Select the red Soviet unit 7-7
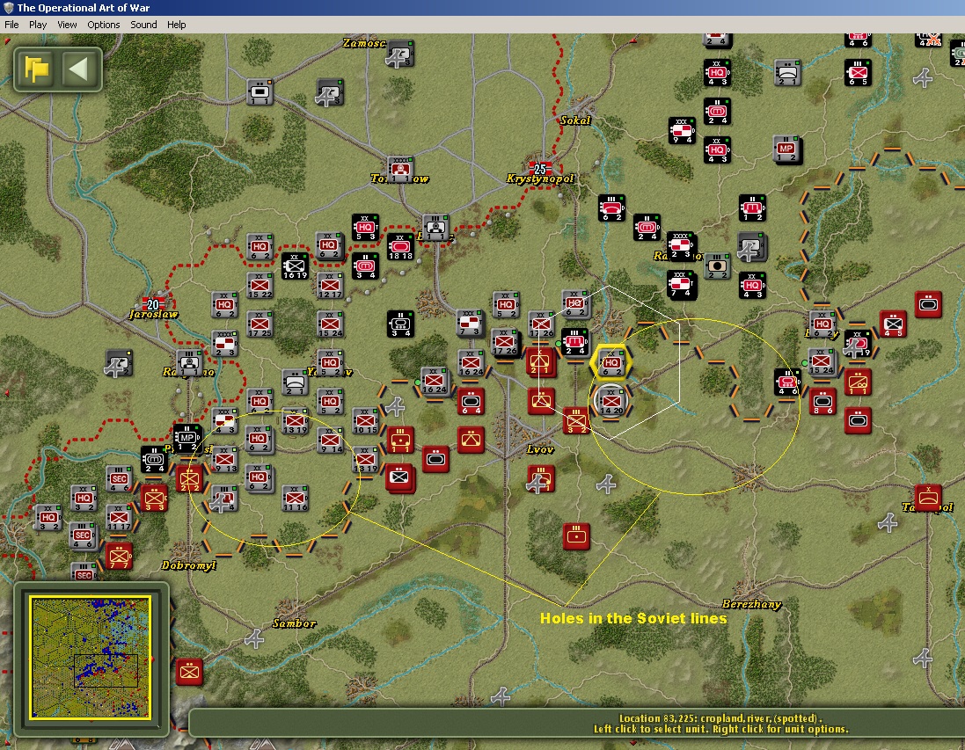965x750 pixels. (x=119, y=557)
